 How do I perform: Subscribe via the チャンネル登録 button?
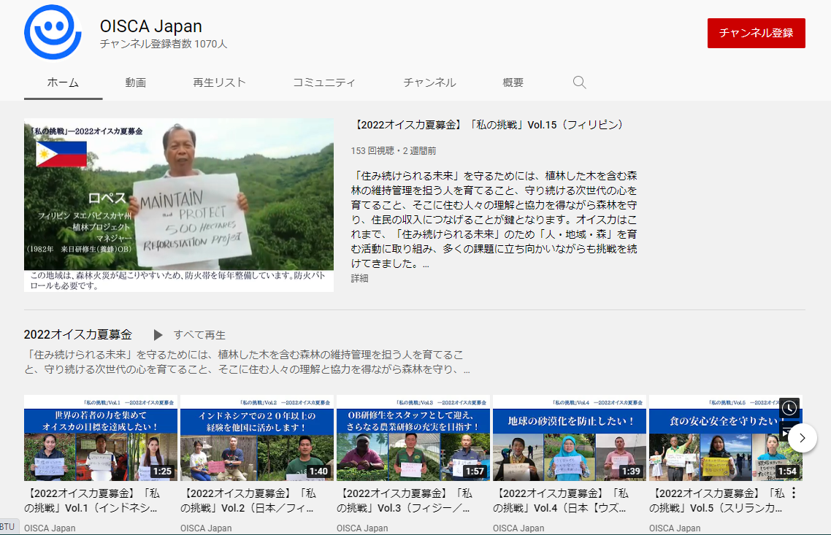[756, 33]
